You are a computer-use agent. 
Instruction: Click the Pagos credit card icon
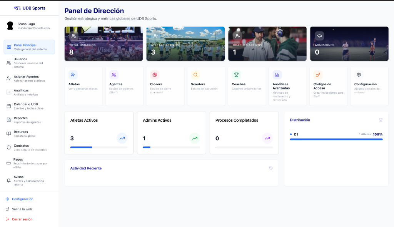click(x=8, y=163)
